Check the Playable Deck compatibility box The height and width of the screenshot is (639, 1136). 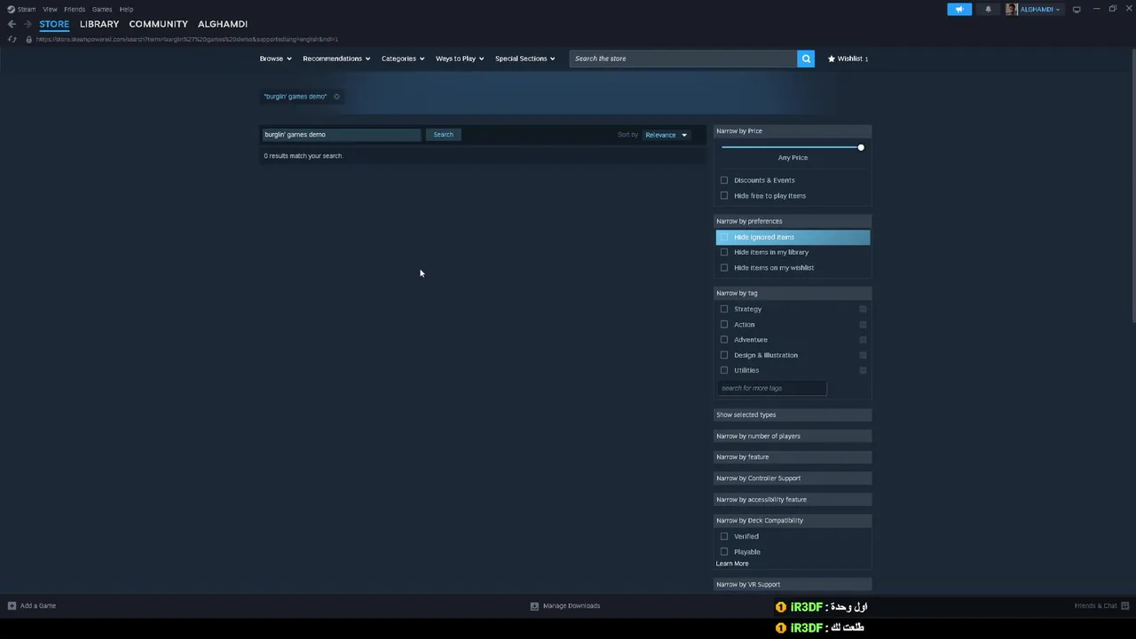(724, 551)
